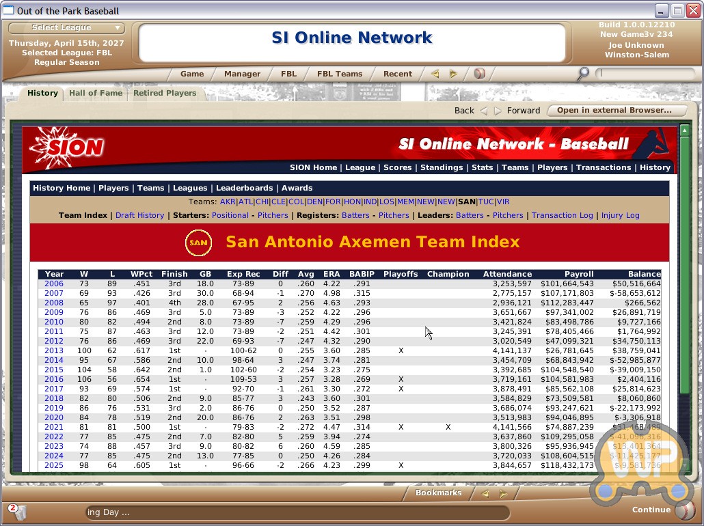Image resolution: width=704 pixels, height=526 pixels.
Task: Click the right arrow icon beside Recent
Action: point(453,74)
